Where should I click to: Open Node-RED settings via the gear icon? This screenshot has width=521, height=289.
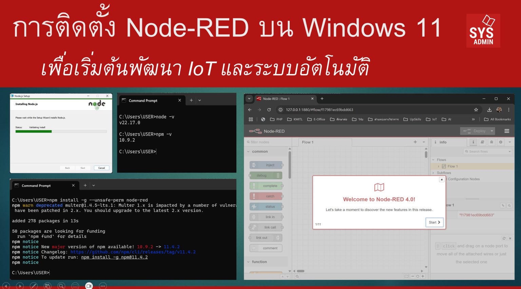point(501,142)
